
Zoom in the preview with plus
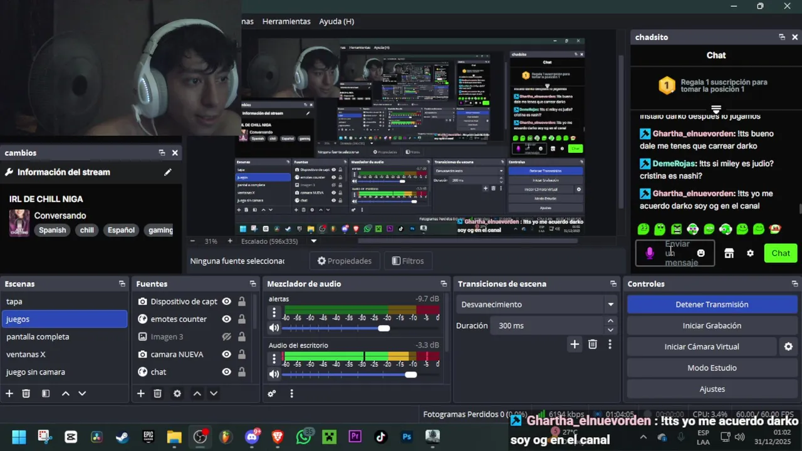coord(230,241)
